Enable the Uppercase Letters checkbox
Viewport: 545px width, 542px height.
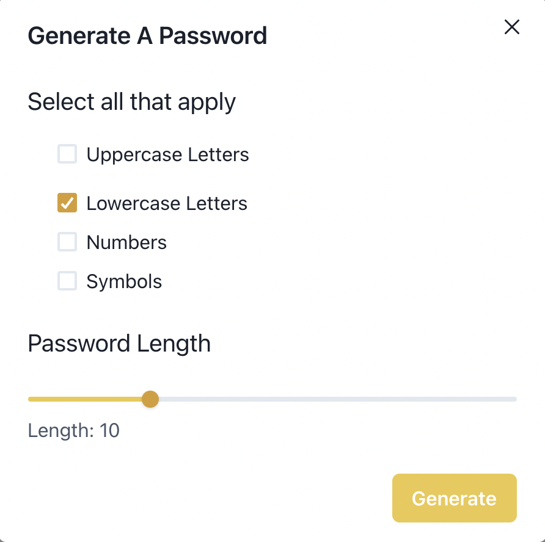click(67, 154)
